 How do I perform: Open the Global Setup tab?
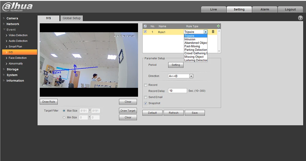coord(72,18)
